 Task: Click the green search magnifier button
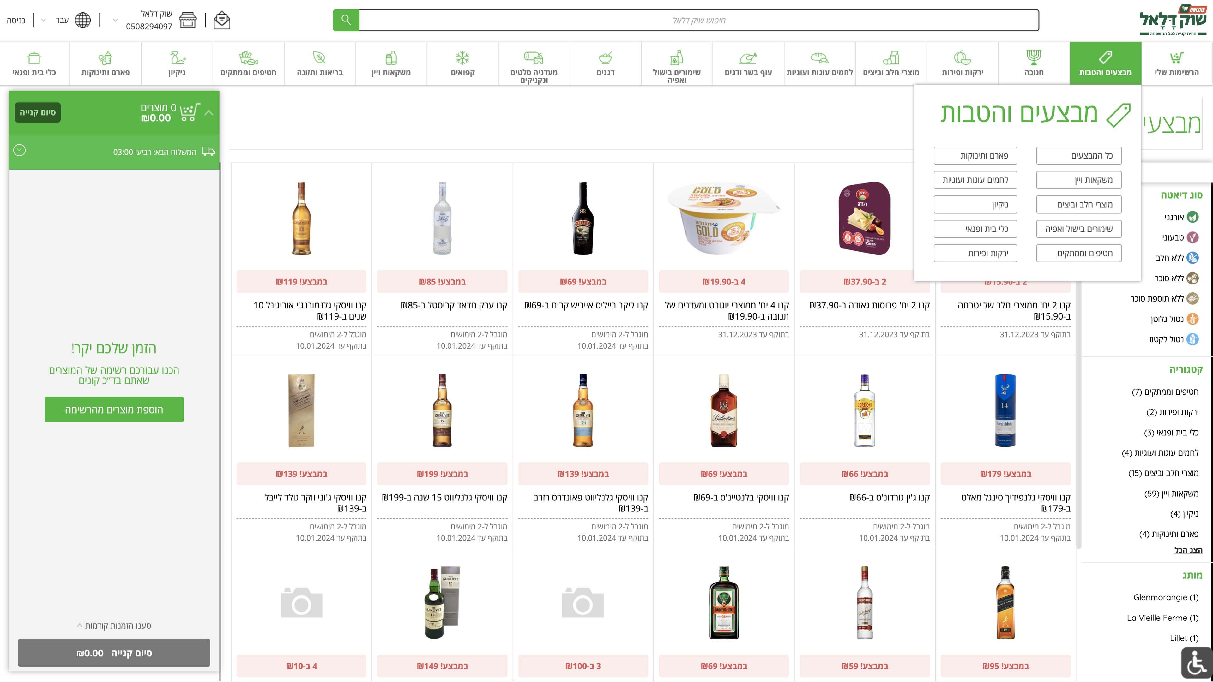tap(346, 20)
